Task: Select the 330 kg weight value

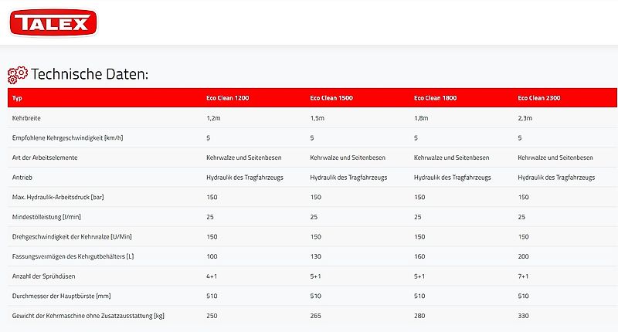Action: click(523, 316)
